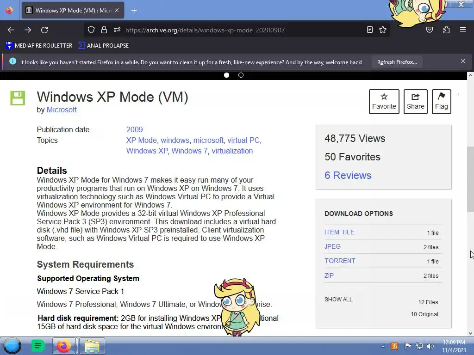Open network status tray icon
474x355 pixels.
tap(419, 346)
